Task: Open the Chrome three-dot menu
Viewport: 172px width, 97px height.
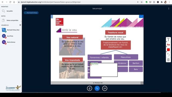Action: click(x=169, y=2)
